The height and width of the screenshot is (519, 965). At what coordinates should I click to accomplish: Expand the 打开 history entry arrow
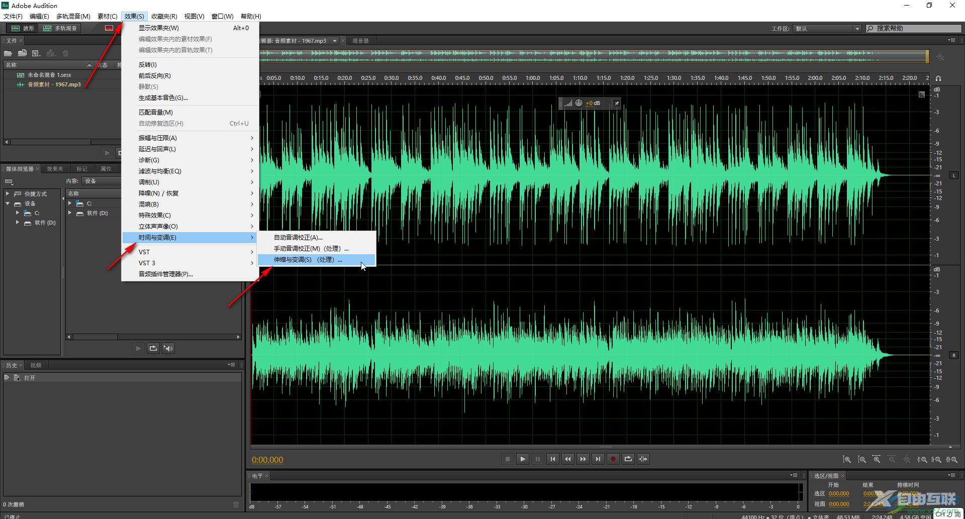point(7,377)
